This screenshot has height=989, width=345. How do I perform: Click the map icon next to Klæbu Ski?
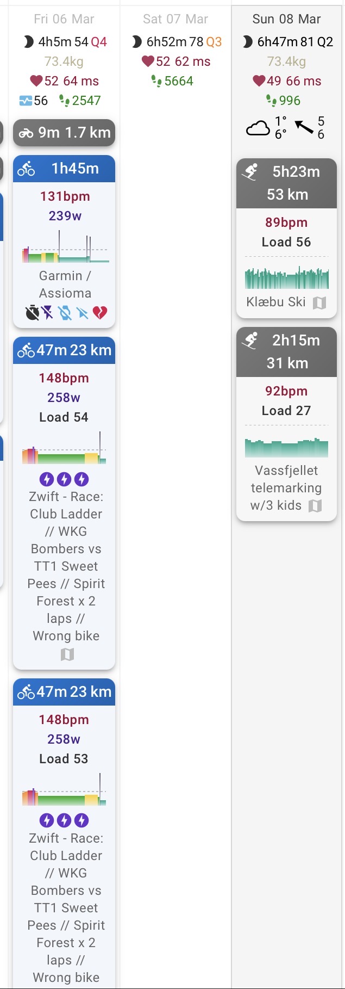pos(319,302)
